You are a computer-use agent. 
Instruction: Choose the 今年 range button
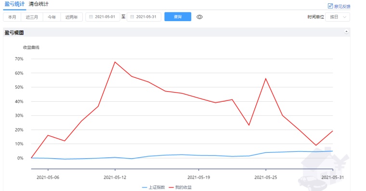click(52, 17)
